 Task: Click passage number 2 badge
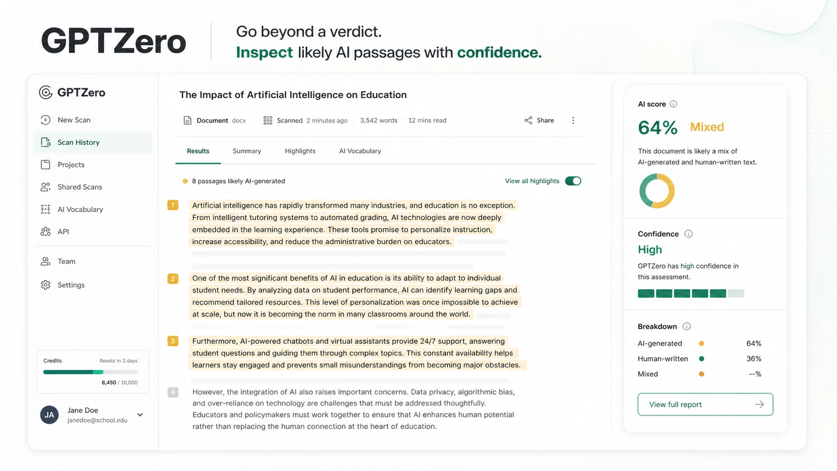point(173,278)
